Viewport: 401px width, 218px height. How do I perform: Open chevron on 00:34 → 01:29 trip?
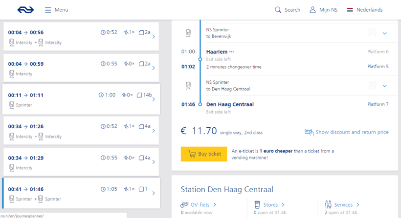point(154,162)
